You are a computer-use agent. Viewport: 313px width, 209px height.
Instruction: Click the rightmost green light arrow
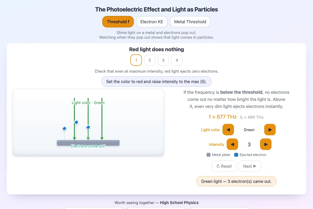(102, 119)
